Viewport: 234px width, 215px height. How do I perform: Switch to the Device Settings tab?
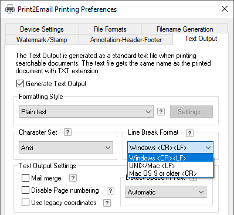point(42,29)
